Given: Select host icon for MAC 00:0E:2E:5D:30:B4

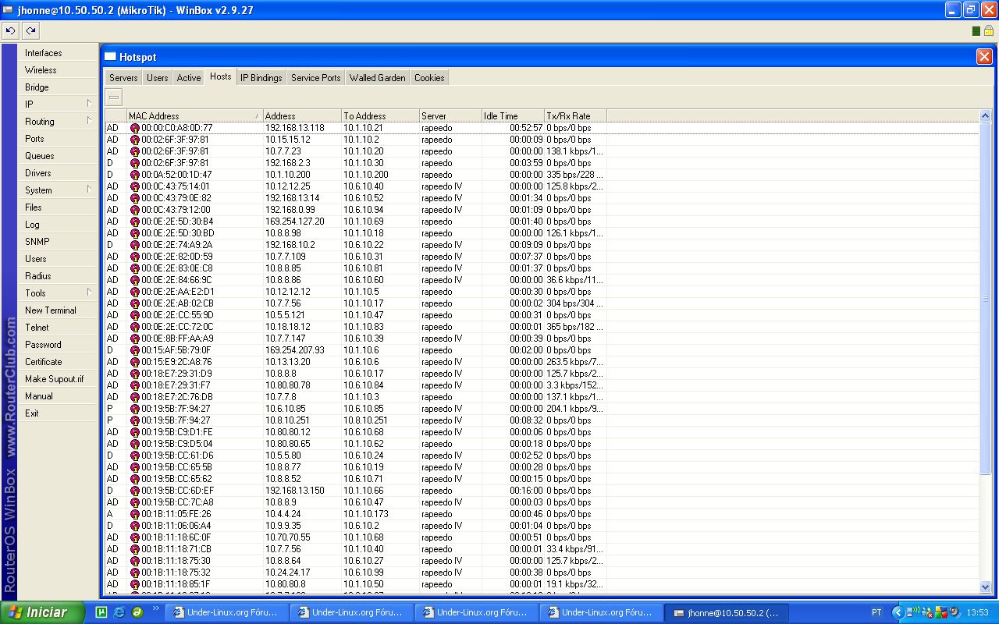Looking at the screenshot, I should click(x=135, y=222).
